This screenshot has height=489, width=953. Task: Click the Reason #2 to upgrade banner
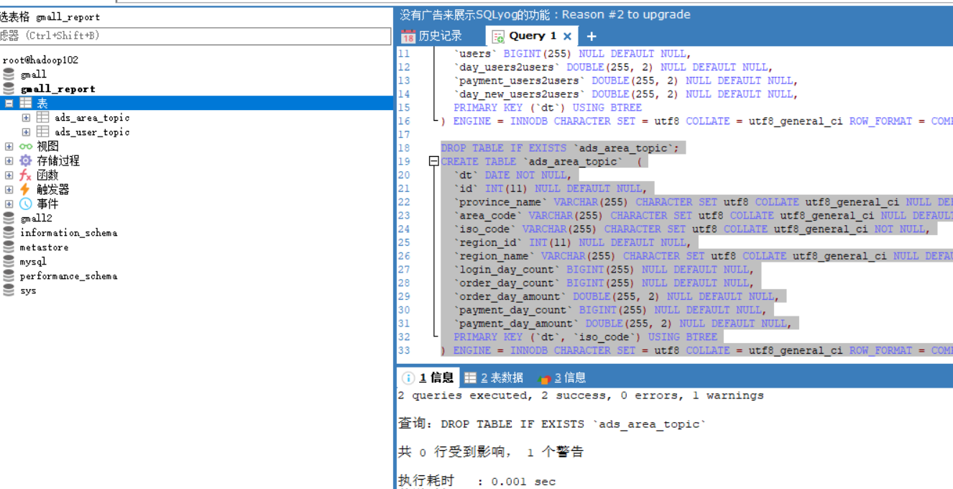[545, 14]
